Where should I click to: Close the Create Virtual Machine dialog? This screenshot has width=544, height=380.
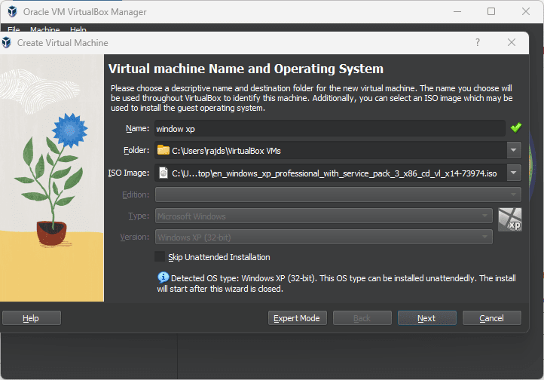coord(512,43)
